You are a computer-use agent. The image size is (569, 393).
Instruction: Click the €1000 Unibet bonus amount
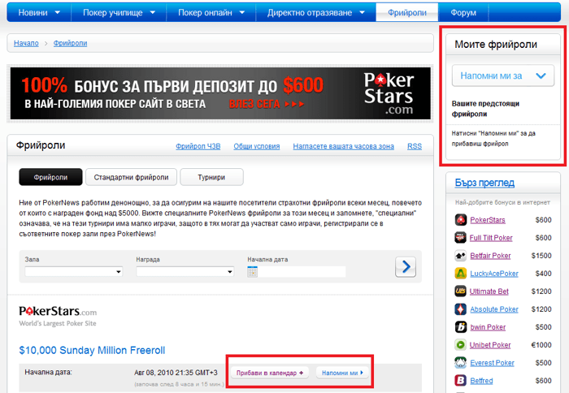[x=541, y=345]
